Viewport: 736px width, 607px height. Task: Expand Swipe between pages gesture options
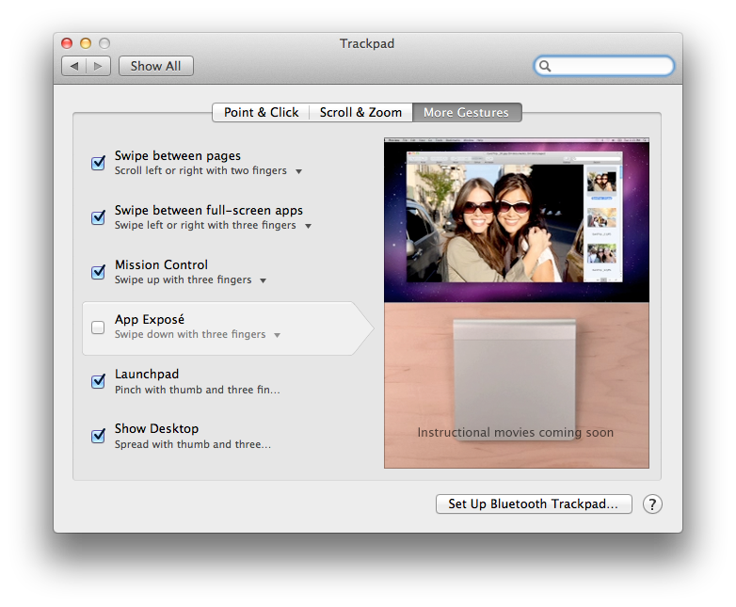(298, 171)
